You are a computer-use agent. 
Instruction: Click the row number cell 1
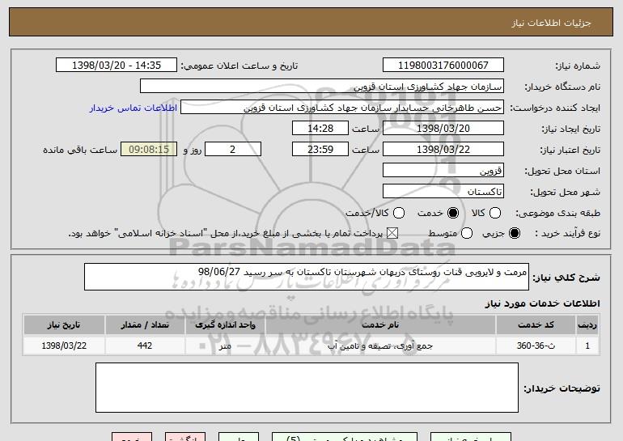pyautogui.click(x=587, y=346)
